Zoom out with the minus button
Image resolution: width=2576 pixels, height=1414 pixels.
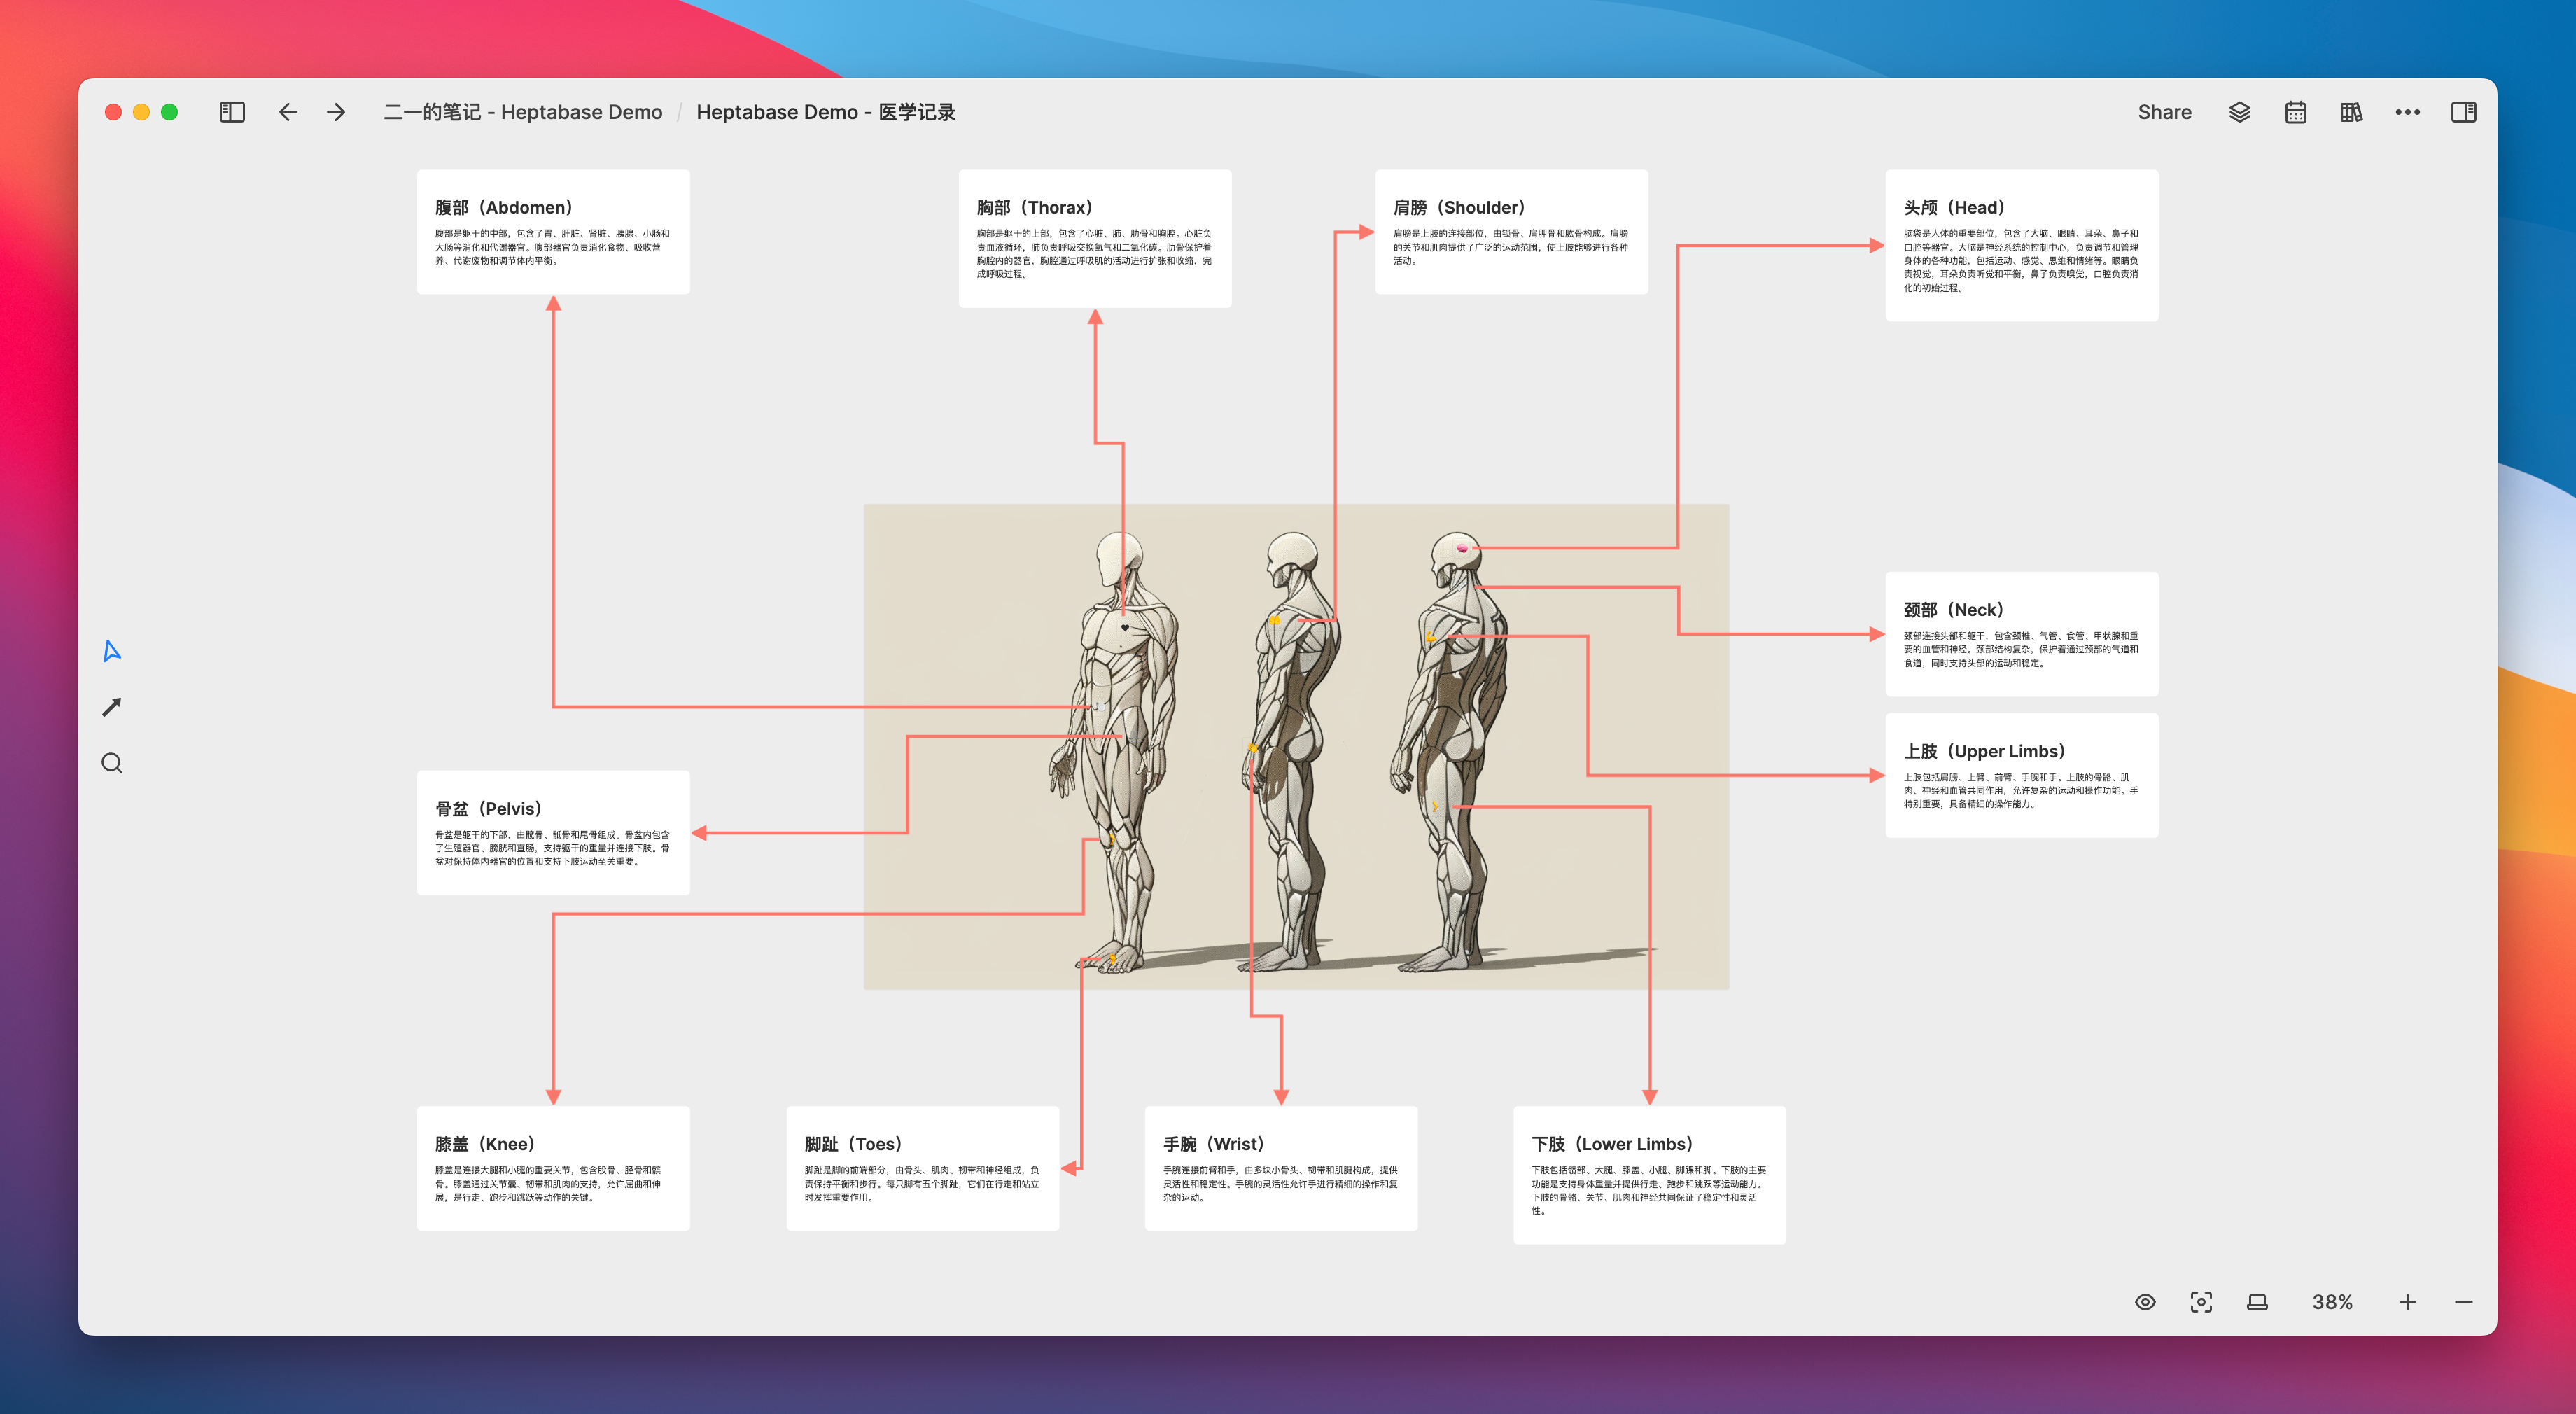click(2464, 1302)
